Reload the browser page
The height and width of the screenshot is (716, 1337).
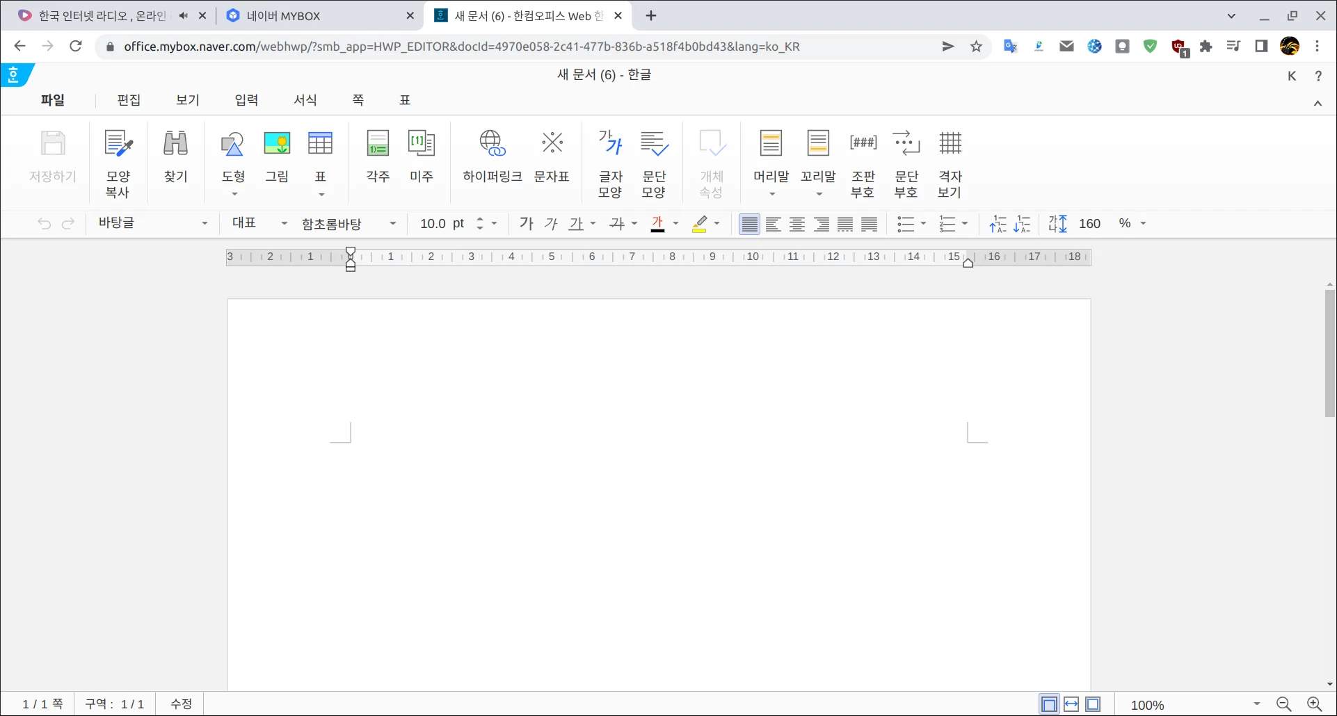pos(76,47)
